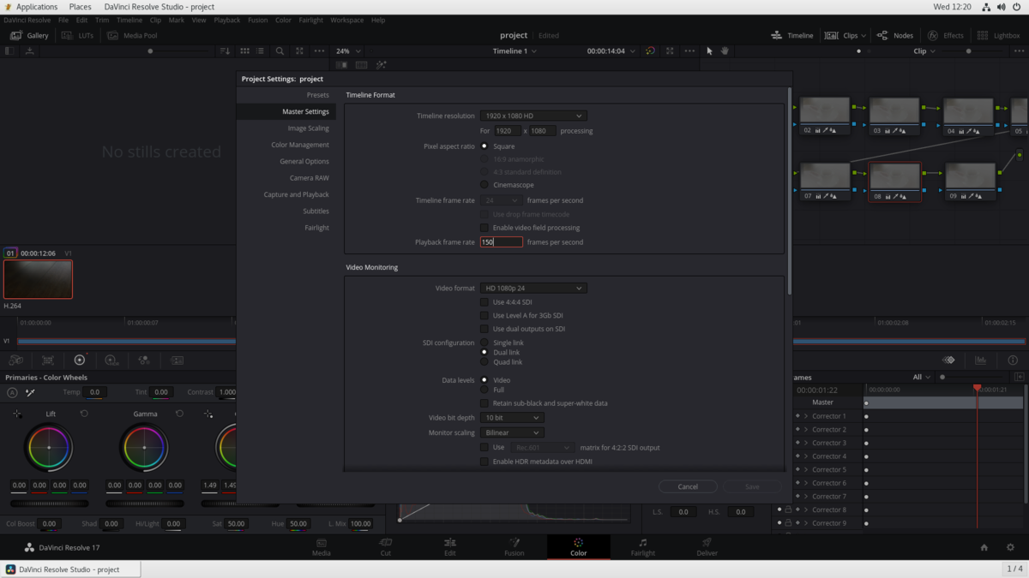
Task: Expand Corrector 1 keyframe track
Action: pyautogui.click(x=806, y=416)
